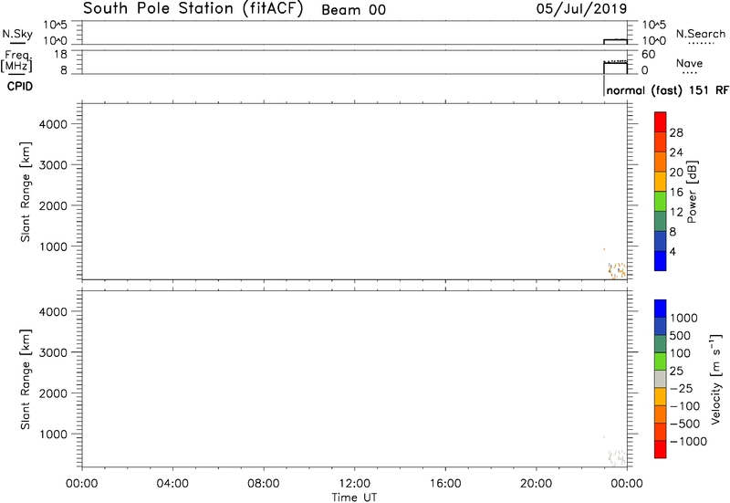Click the 'Power [dB]' colorbar title

[692, 192]
